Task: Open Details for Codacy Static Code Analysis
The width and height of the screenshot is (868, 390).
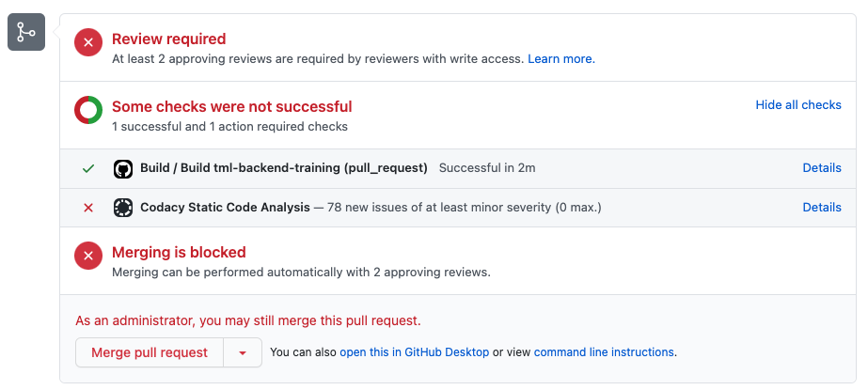Action: point(821,207)
